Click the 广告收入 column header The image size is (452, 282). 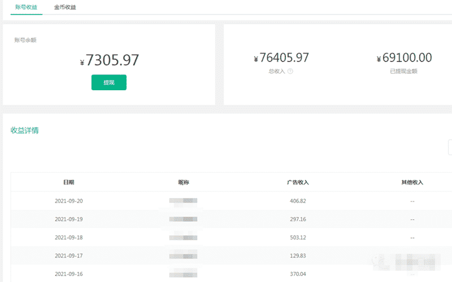[298, 182]
